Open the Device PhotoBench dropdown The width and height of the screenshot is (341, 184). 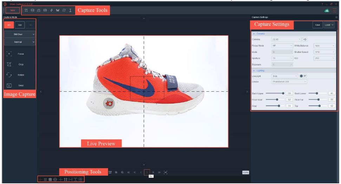click(x=289, y=82)
